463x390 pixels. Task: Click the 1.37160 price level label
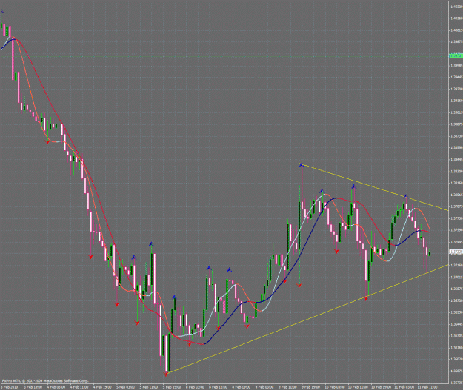click(x=456, y=265)
